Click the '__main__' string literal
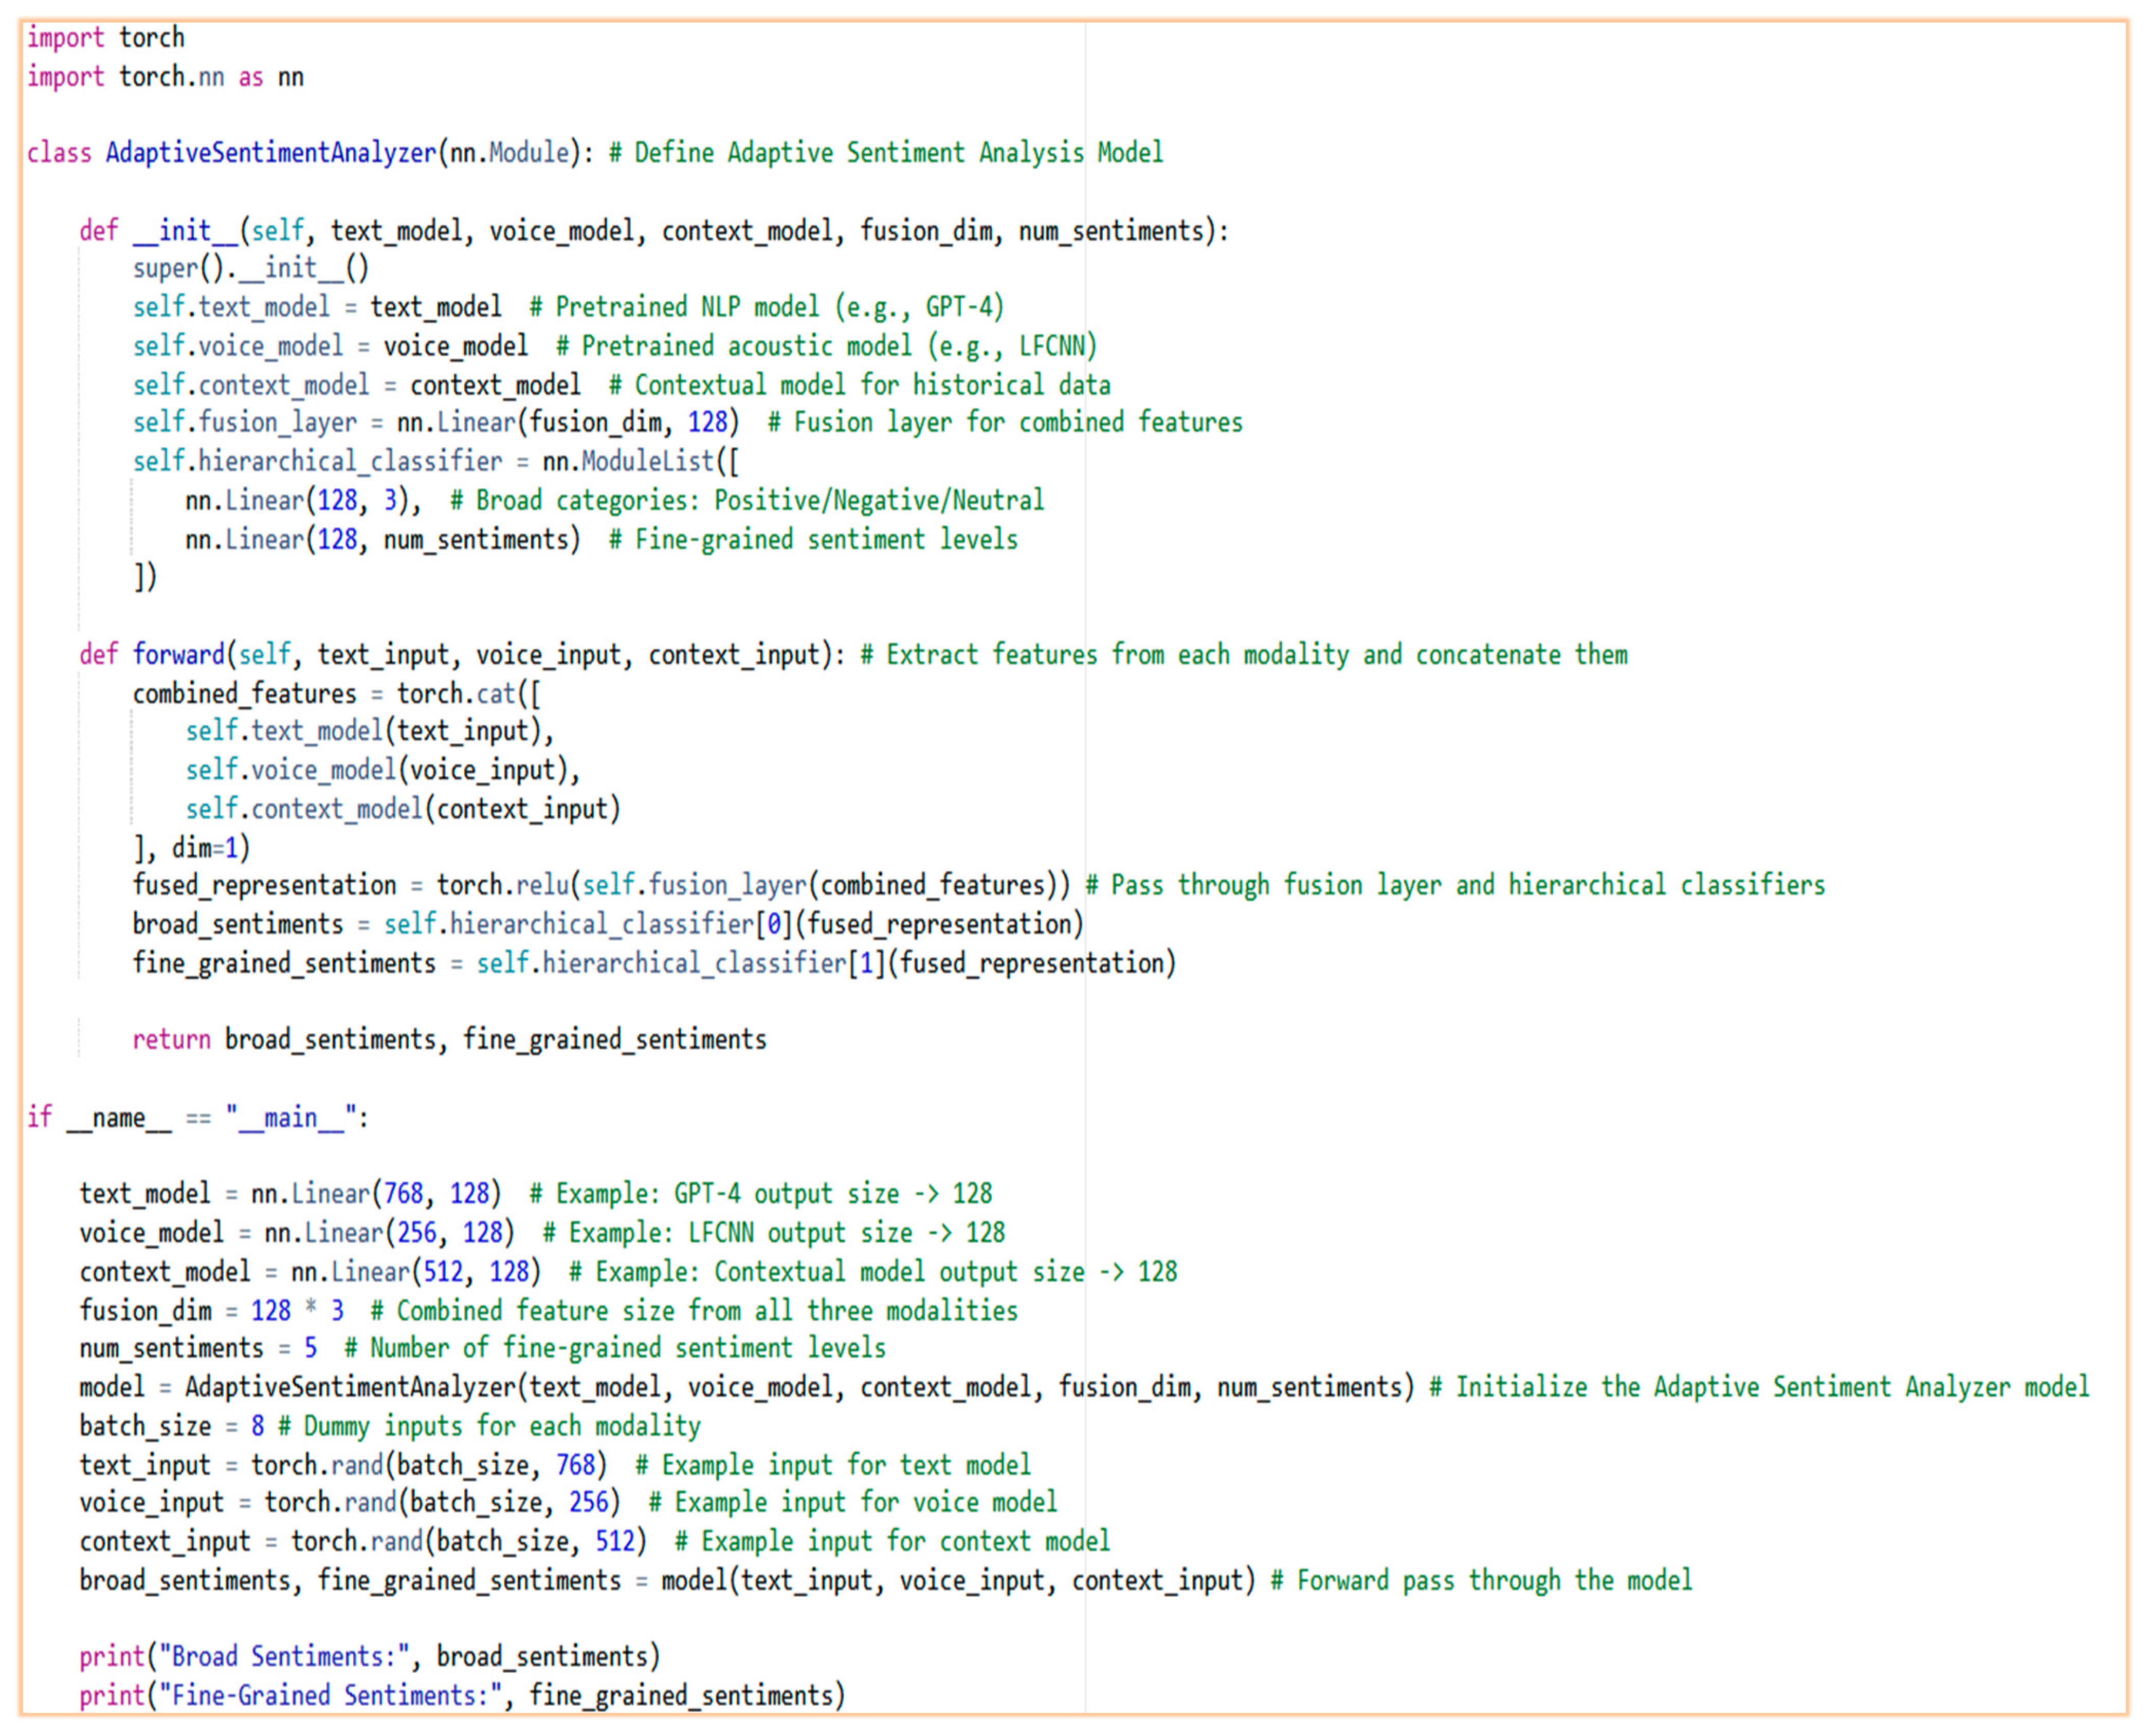Screen dimensions: 2149x1736 [x=290, y=1118]
